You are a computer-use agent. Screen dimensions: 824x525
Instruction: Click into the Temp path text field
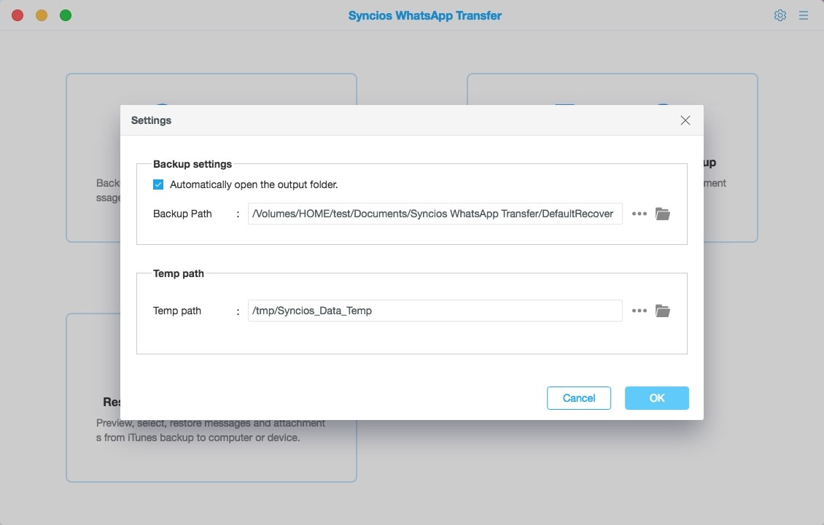coord(435,311)
